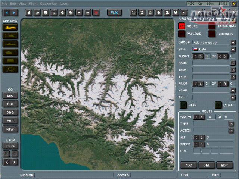Click the zoom in plus button
Viewport: 239px width, 179px height.
6,154
